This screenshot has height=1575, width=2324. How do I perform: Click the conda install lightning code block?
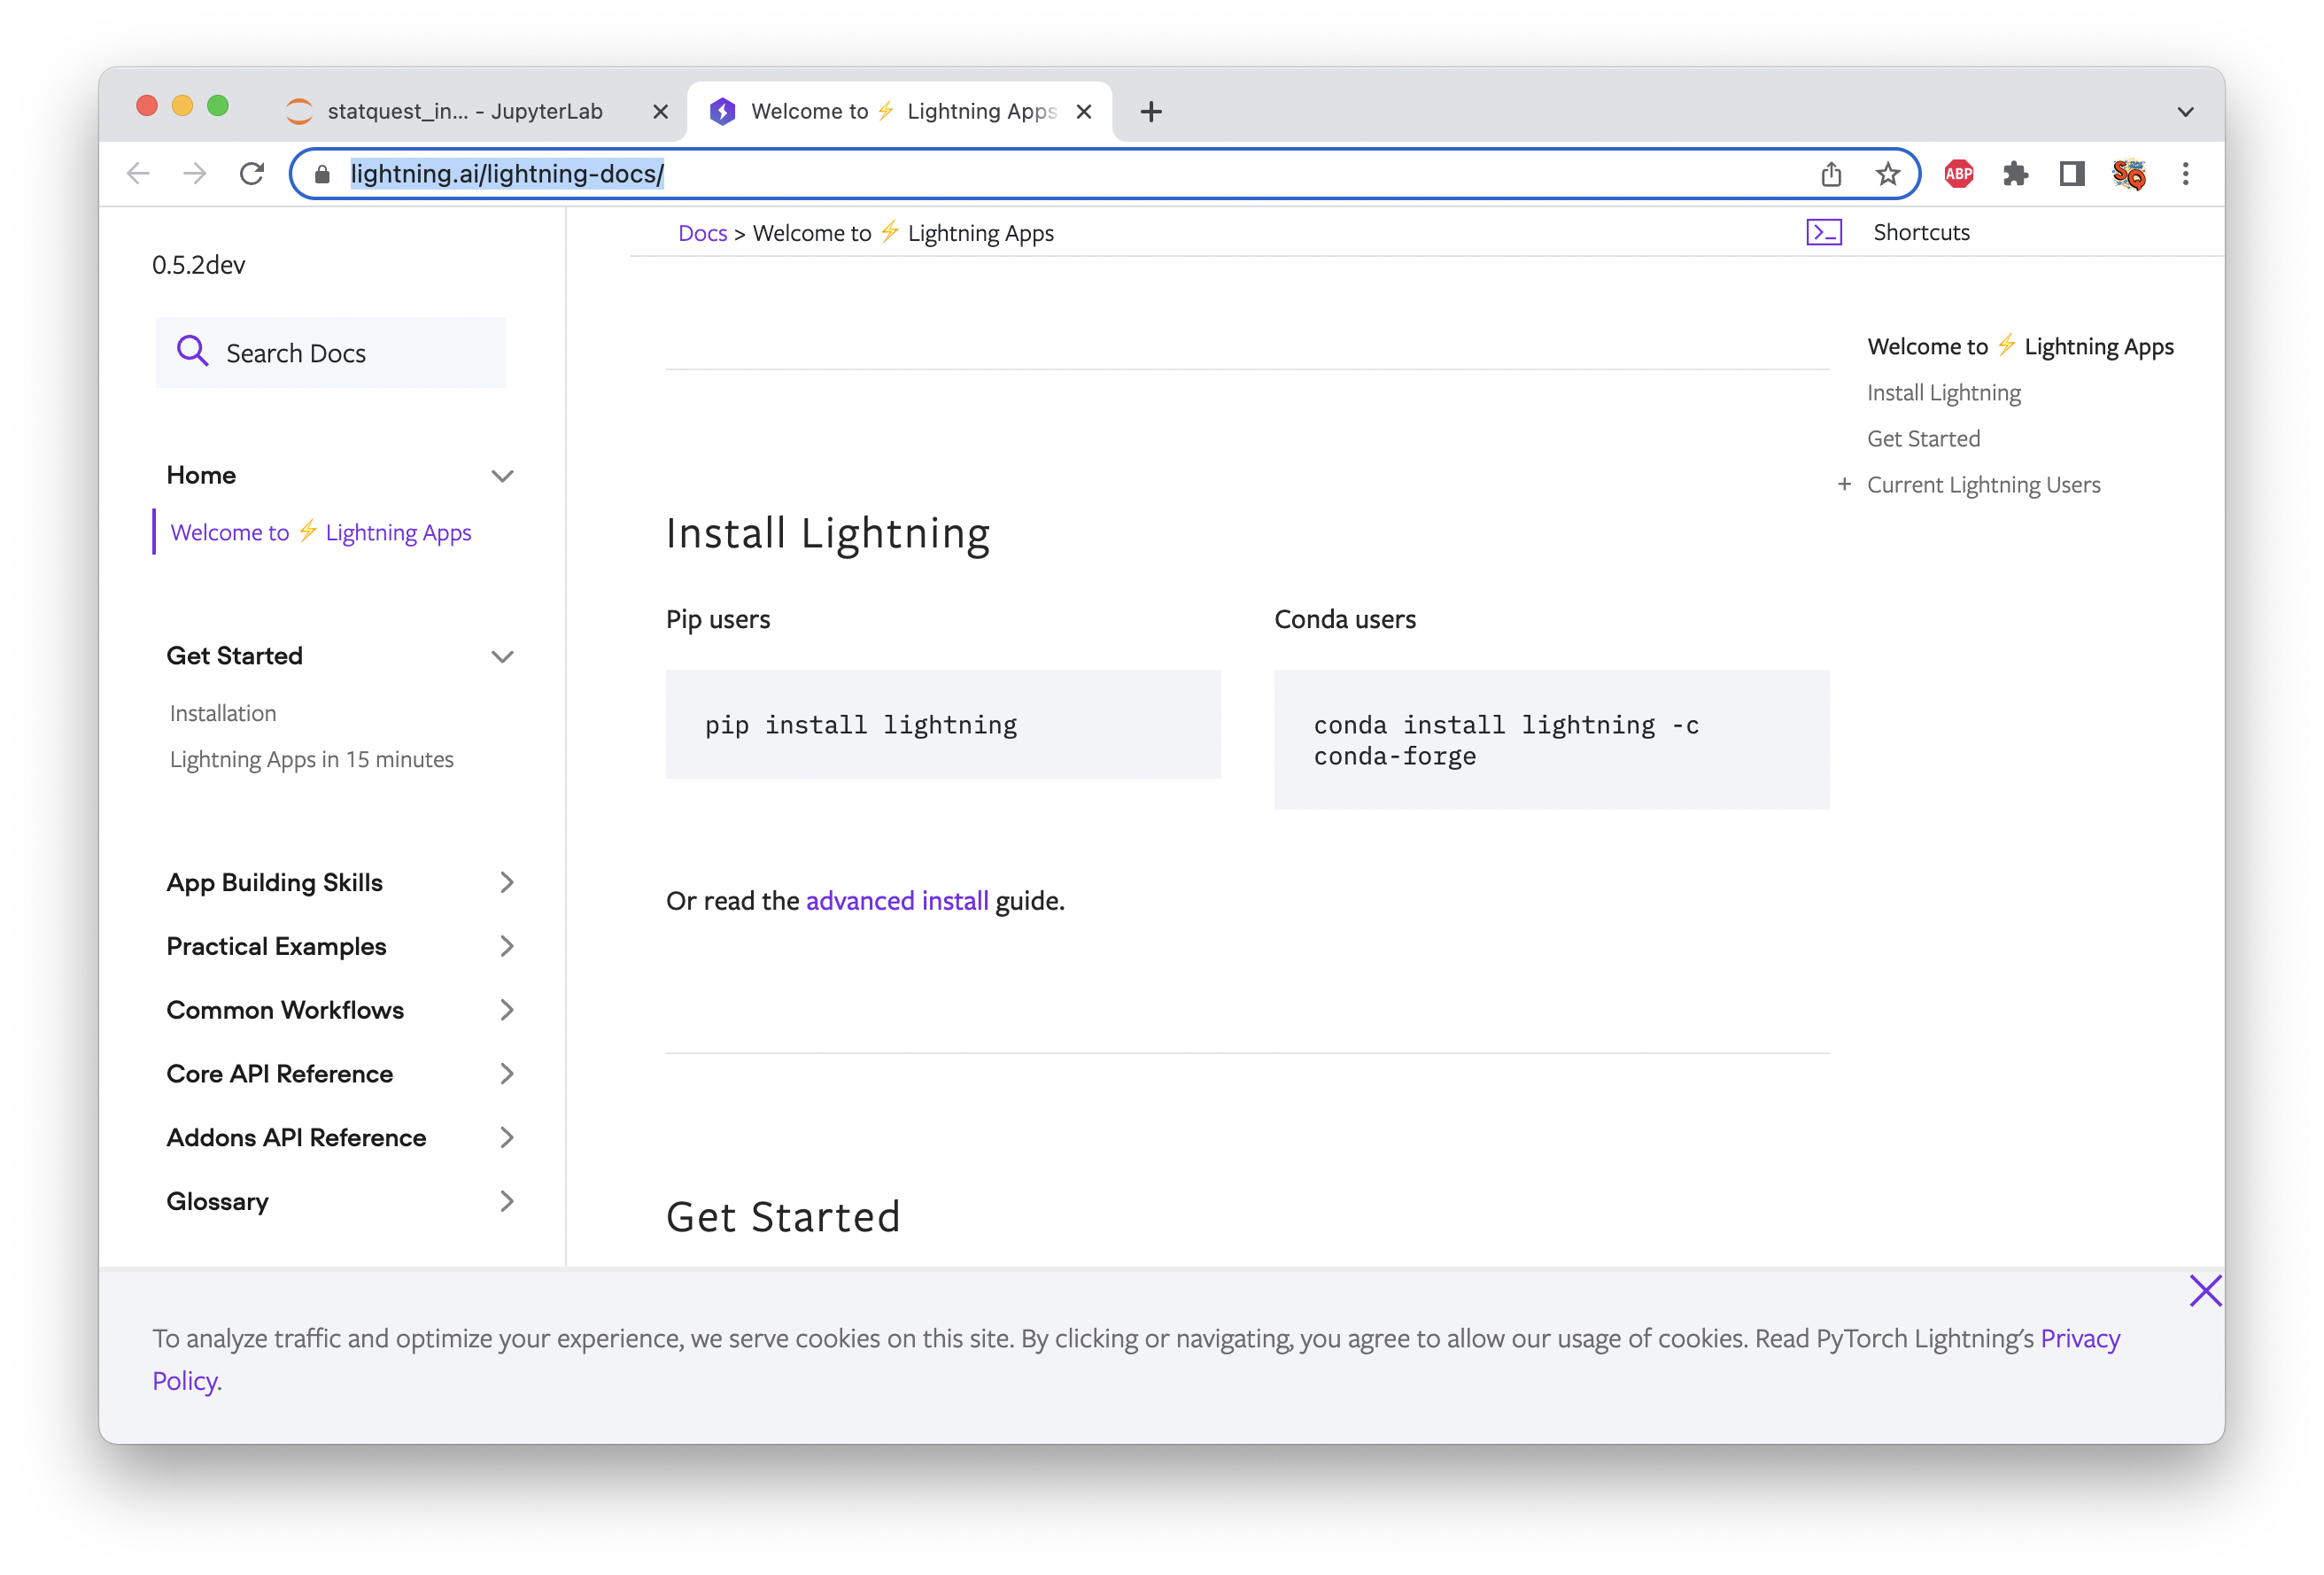[x=1551, y=739]
